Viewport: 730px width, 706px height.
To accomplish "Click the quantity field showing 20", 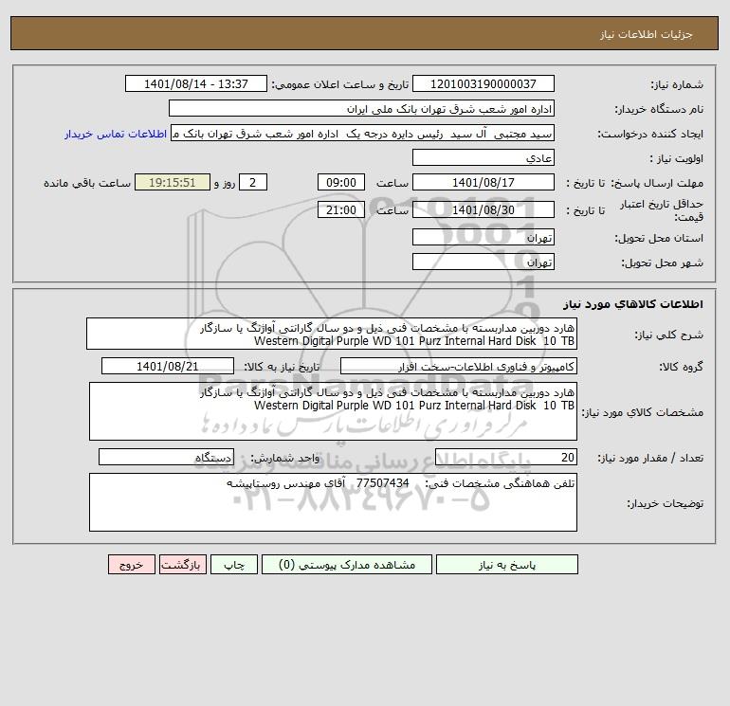I will (x=506, y=458).
